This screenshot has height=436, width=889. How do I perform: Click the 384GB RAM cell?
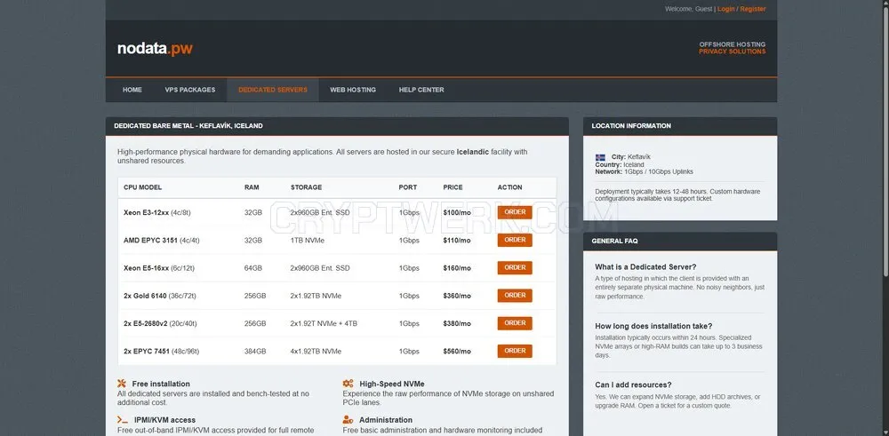pos(255,352)
